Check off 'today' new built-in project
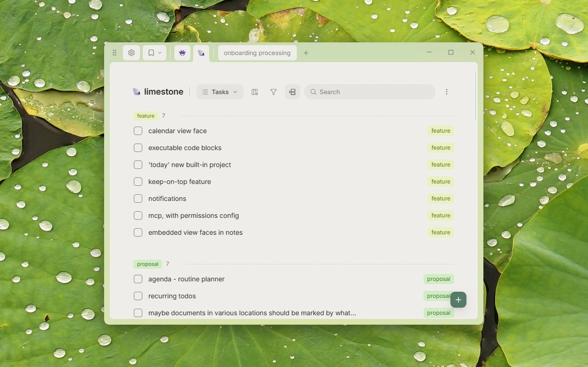The height and width of the screenshot is (367, 588). (x=138, y=165)
